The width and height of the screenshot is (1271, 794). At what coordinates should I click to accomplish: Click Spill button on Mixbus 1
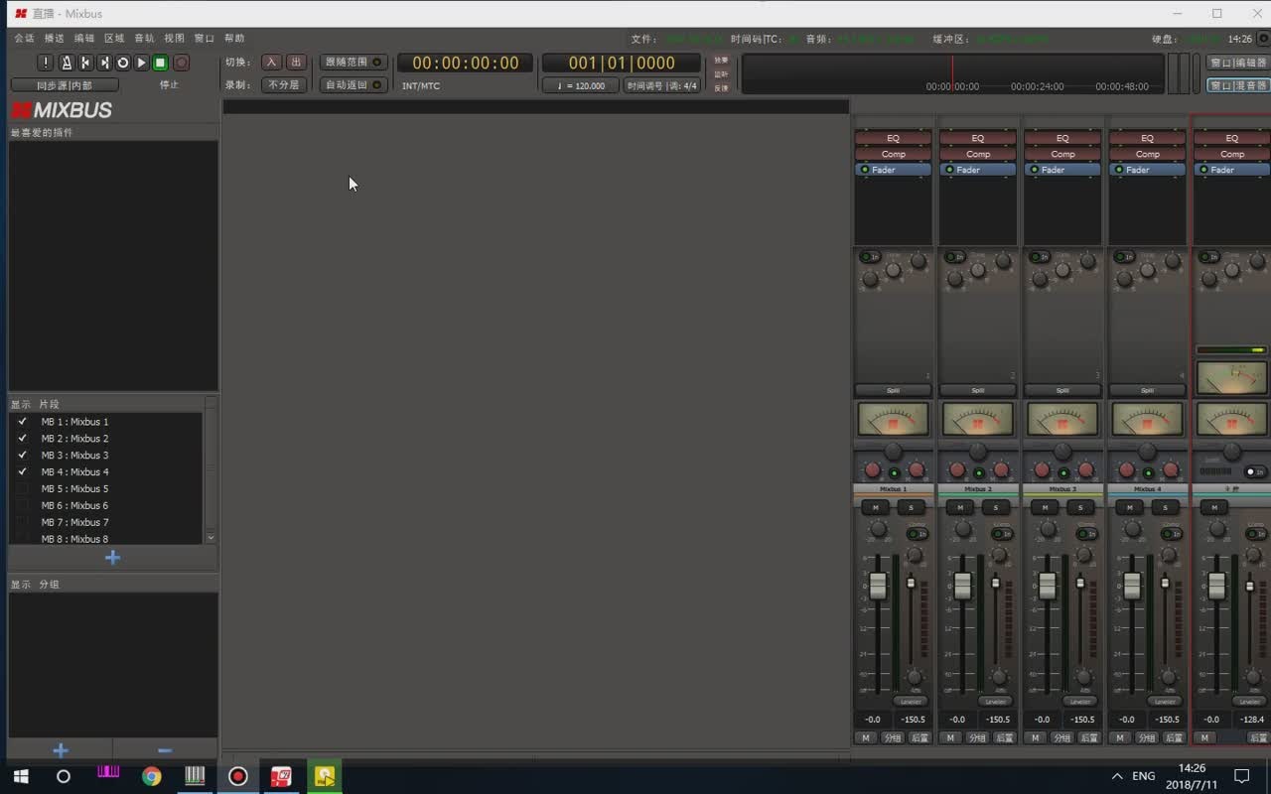pyautogui.click(x=893, y=390)
